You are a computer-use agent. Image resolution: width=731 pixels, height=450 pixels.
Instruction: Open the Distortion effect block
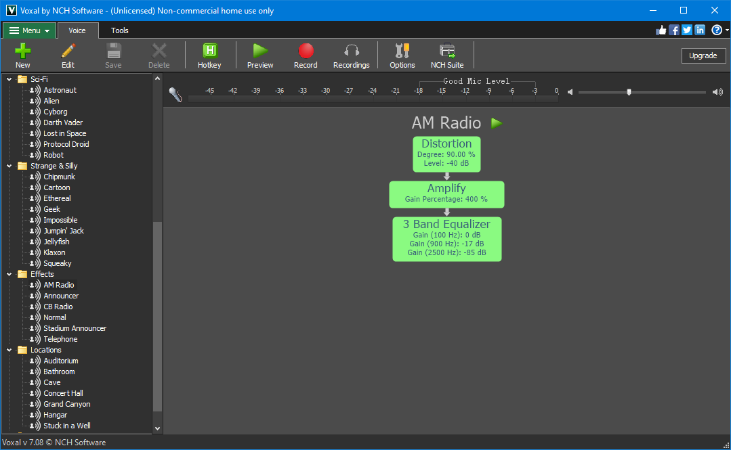(446, 154)
